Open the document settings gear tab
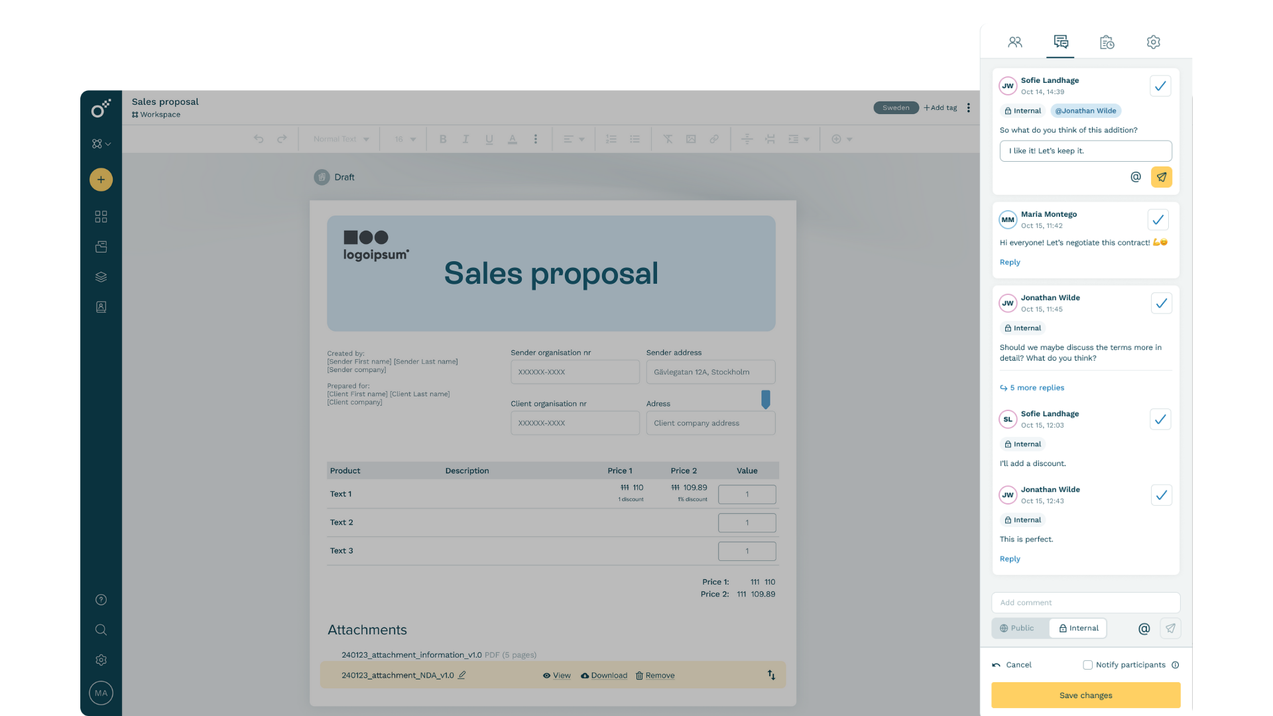 1153,42
